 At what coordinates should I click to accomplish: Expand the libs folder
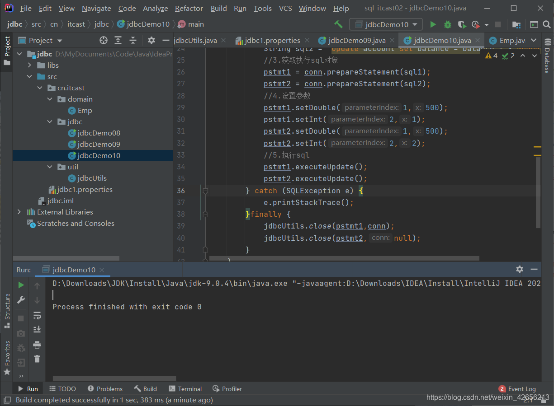pyautogui.click(x=30, y=65)
